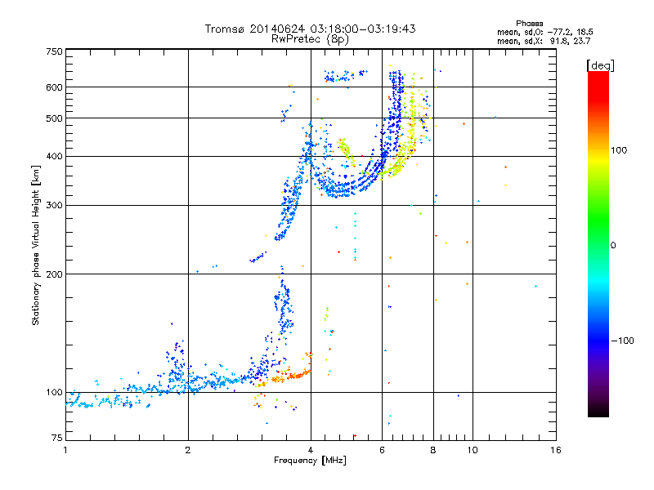This screenshot has width=654, height=490.
Task: Click the '16' frequency tick label
Action: (556, 450)
